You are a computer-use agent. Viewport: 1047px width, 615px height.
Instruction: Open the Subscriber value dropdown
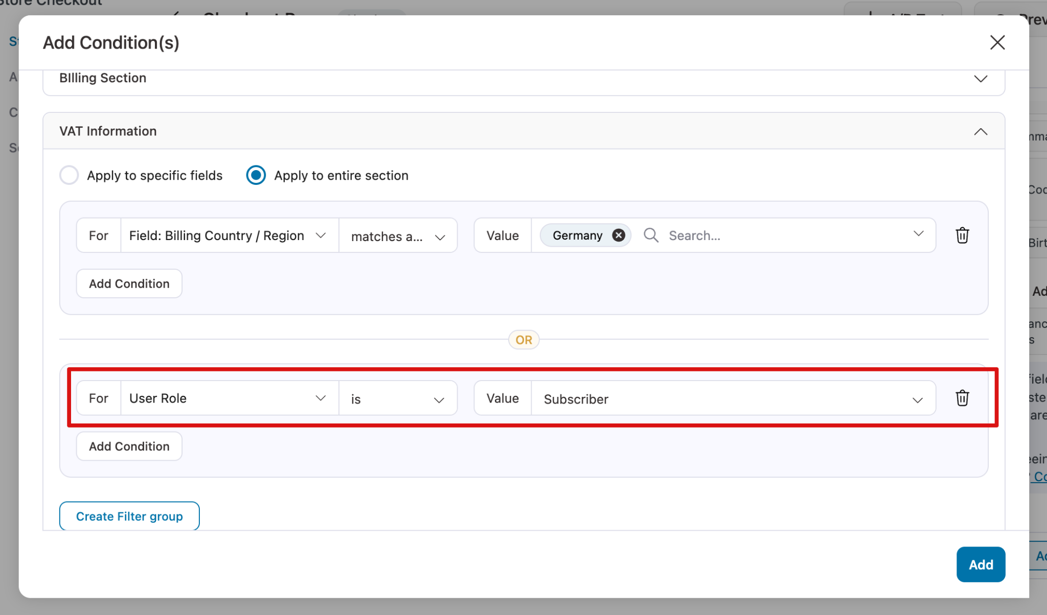point(918,399)
